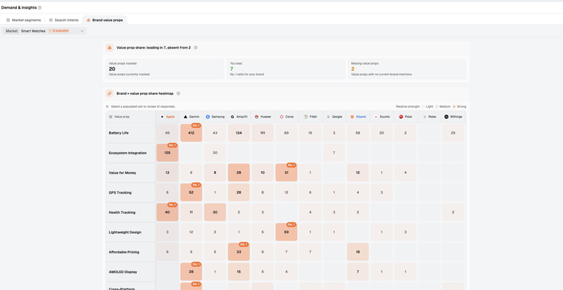Click the Medium strength legend swatch
563x290 pixels.
437,106
